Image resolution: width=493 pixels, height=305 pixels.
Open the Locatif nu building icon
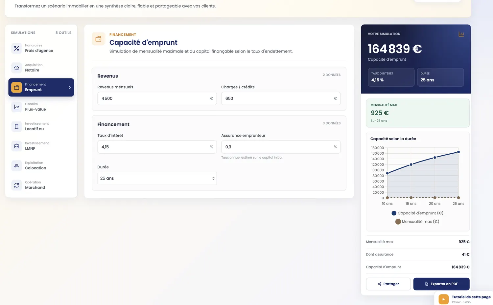[x=16, y=126]
